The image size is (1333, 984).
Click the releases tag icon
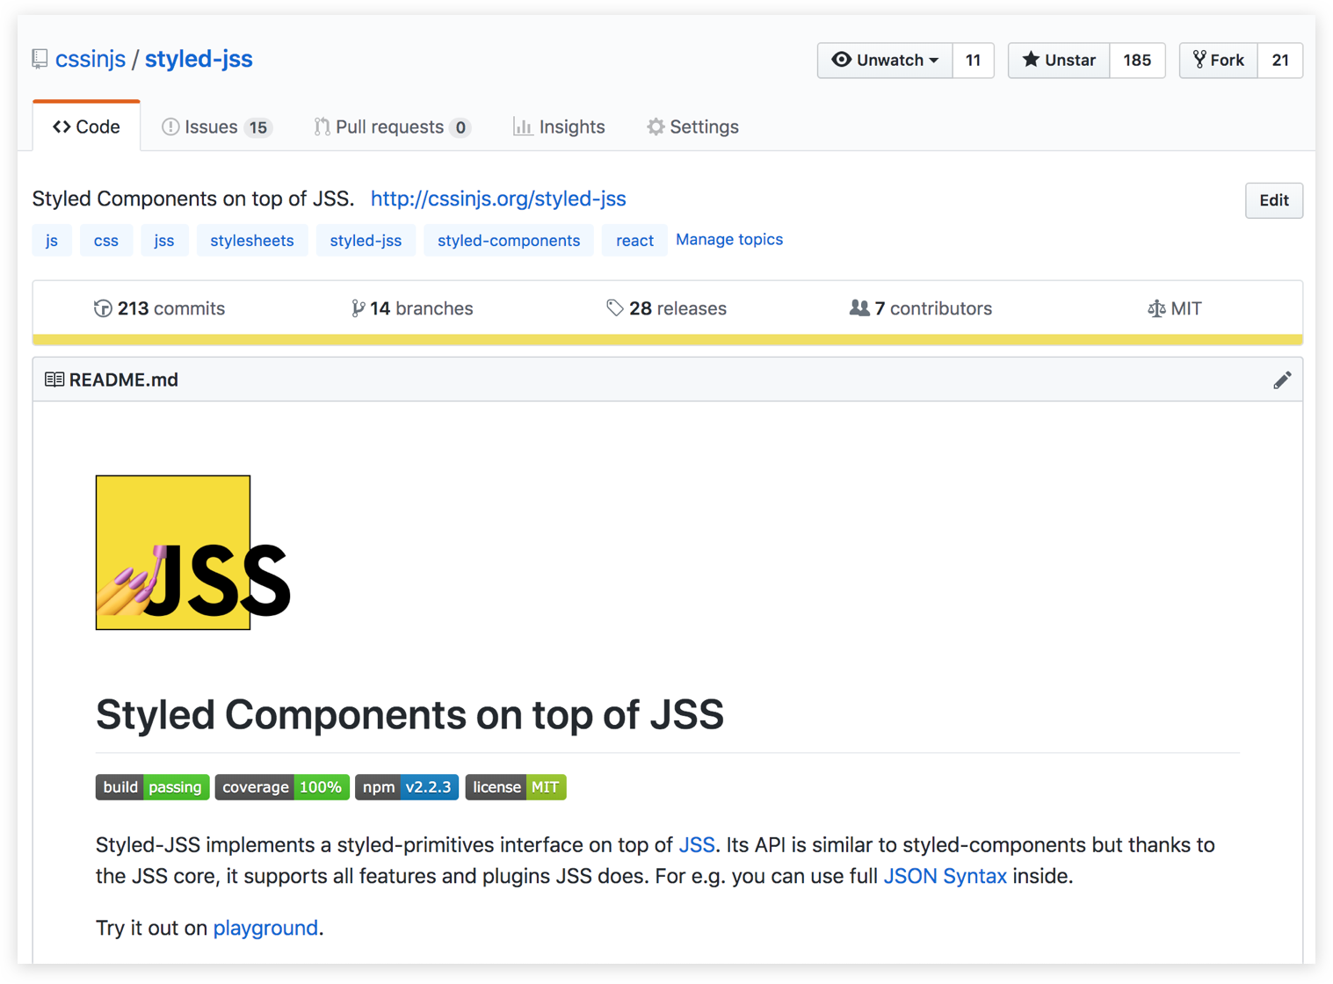tap(615, 308)
